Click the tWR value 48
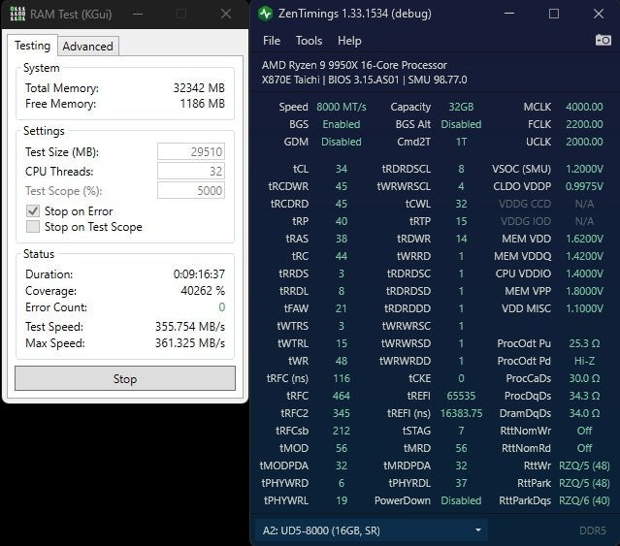Image resolution: width=620 pixels, height=546 pixels. (342, 361)
